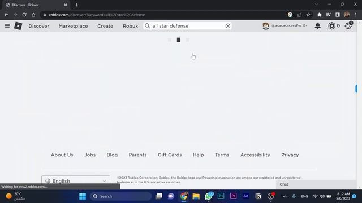
Task: Go back with the browser back arrow
Action: click(6, 15)
